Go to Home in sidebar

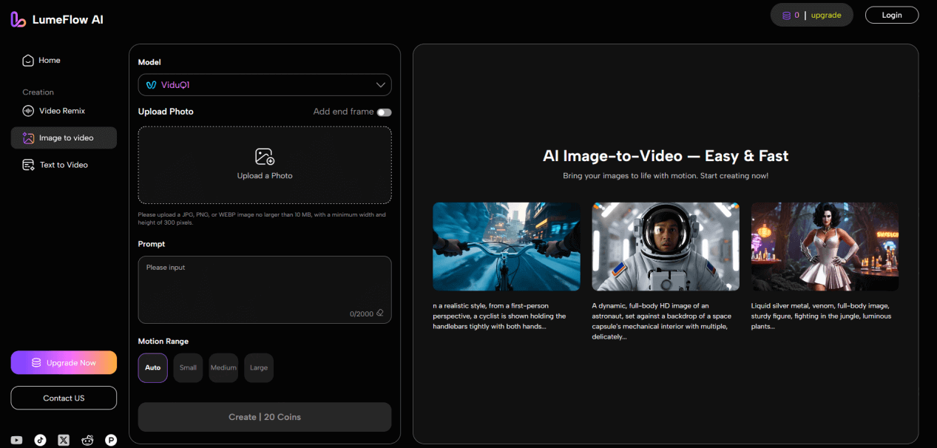[x=64, y=61]
